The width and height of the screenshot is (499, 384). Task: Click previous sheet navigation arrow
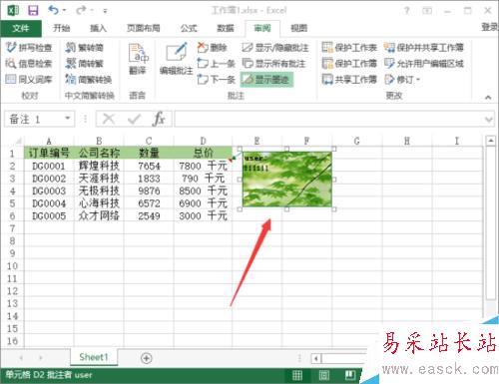click(21, 358)
